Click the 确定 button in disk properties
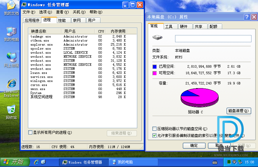 click(194, 146)
